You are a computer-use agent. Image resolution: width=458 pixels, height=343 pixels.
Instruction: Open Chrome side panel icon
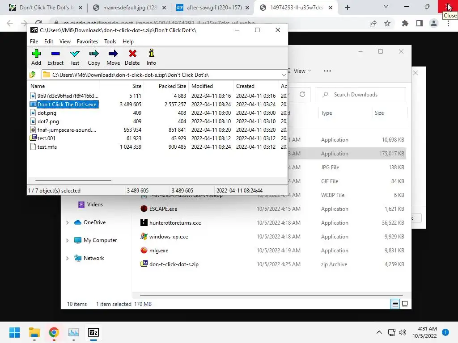point(420,23)
